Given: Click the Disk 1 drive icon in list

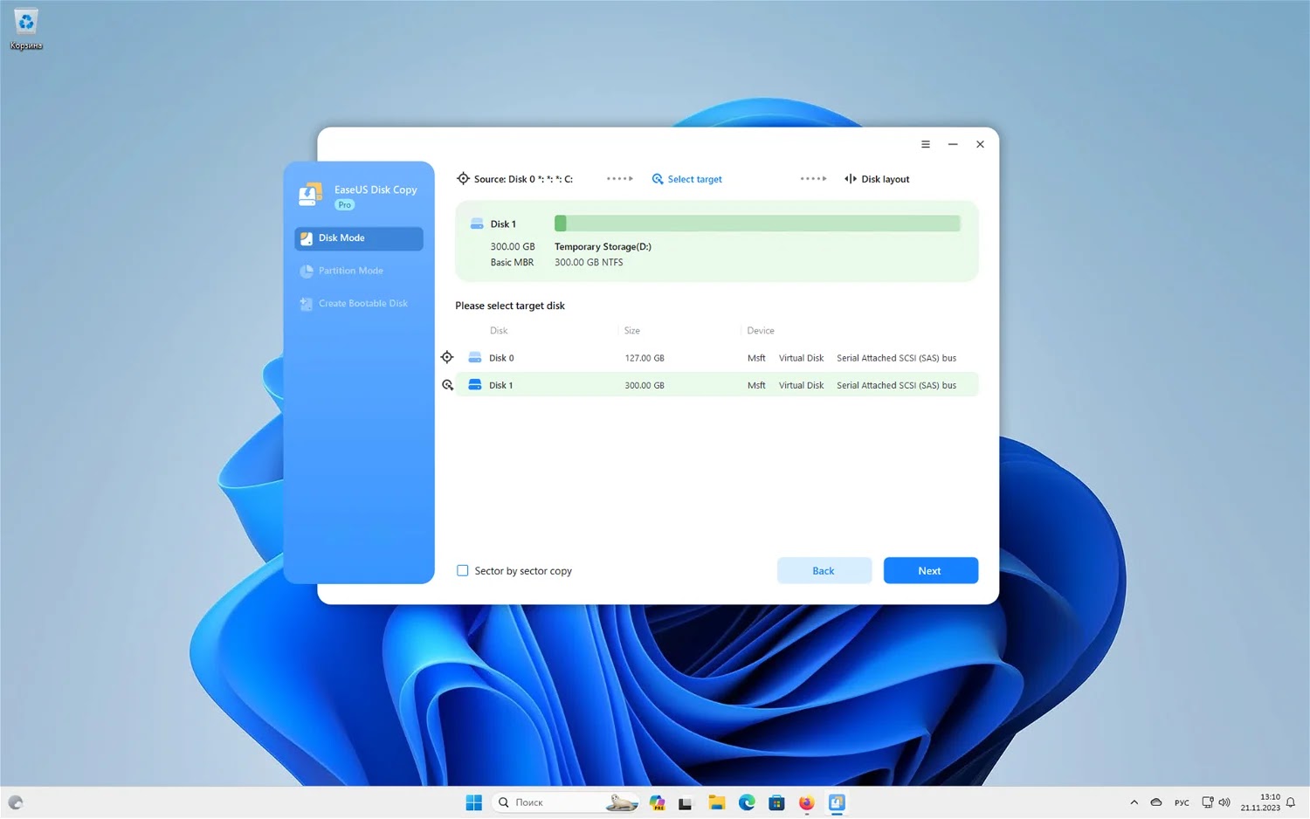Looking at the screenshot, I should coord(475,384).
